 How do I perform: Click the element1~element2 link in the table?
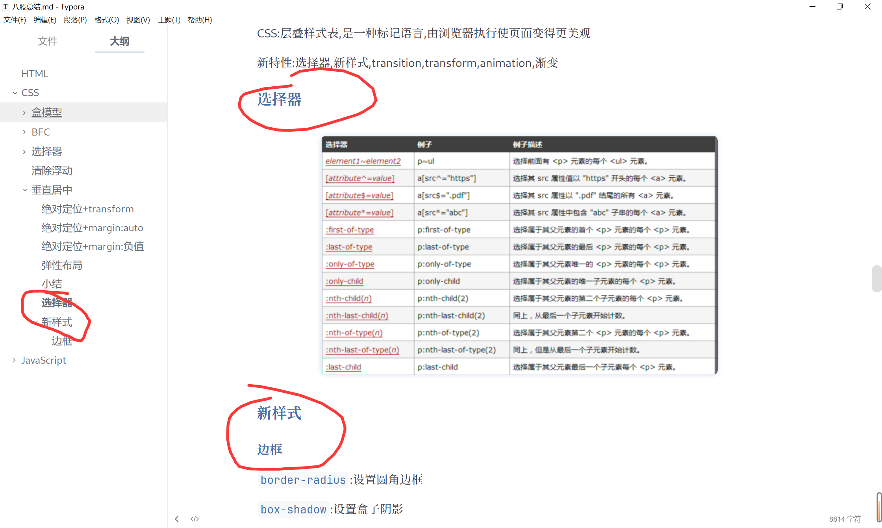point(363,161)
